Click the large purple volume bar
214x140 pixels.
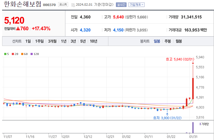click(x=193, y=128)
